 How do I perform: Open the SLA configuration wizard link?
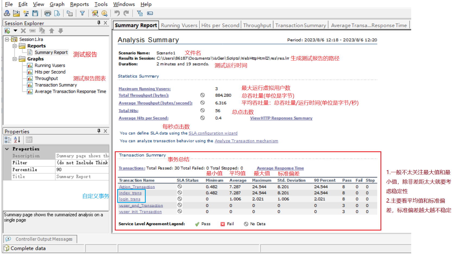(213, 133)
